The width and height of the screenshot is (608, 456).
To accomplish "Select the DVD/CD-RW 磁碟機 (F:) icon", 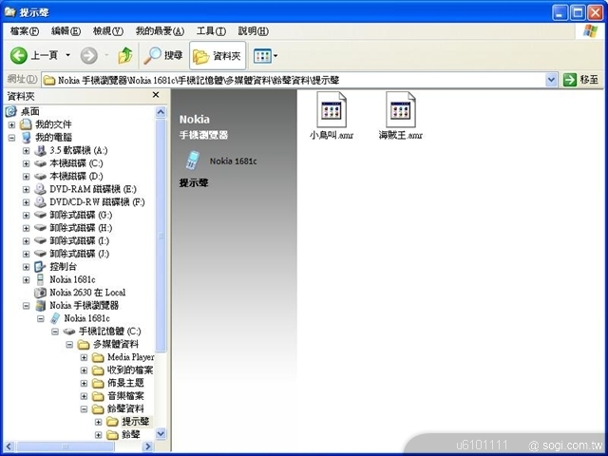I will click(40, 202).
